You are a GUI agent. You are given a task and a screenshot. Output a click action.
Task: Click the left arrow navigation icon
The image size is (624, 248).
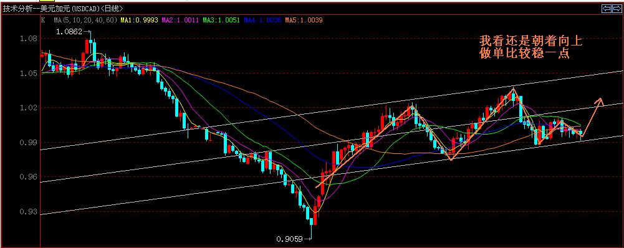[606, 8]
